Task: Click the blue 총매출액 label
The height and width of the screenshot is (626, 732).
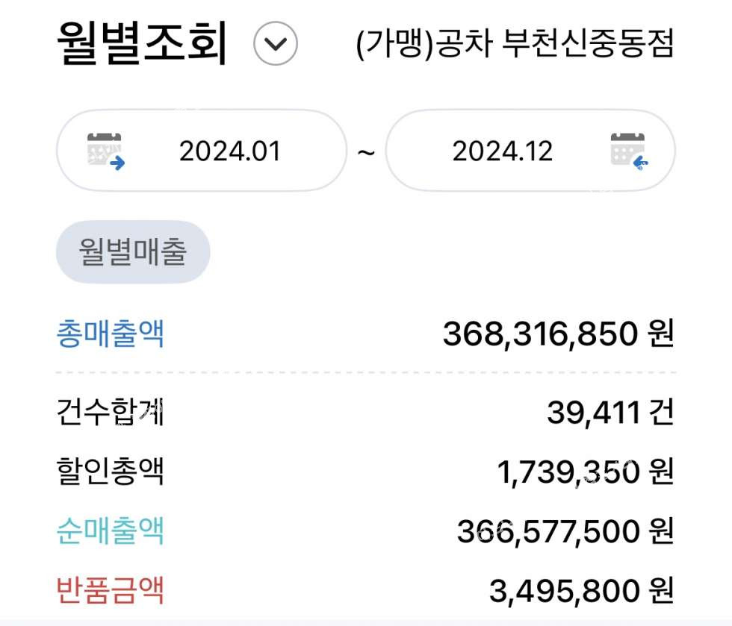Action: click(x=111, y=333)
